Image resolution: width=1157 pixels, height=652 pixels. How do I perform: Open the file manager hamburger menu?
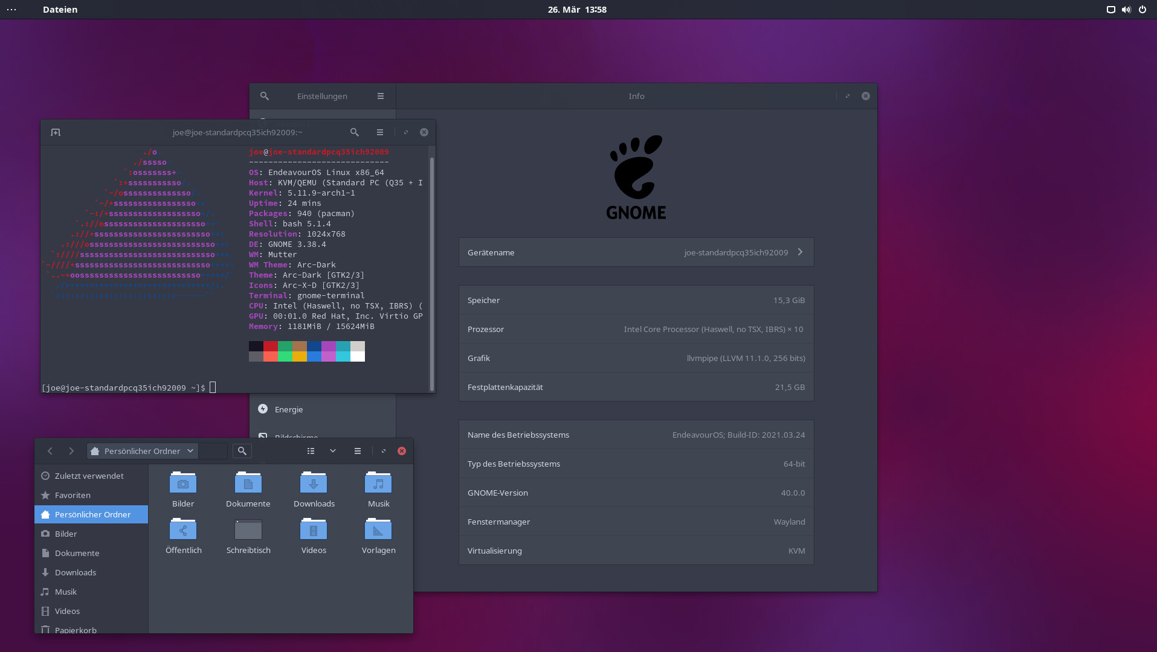[358, 451]
